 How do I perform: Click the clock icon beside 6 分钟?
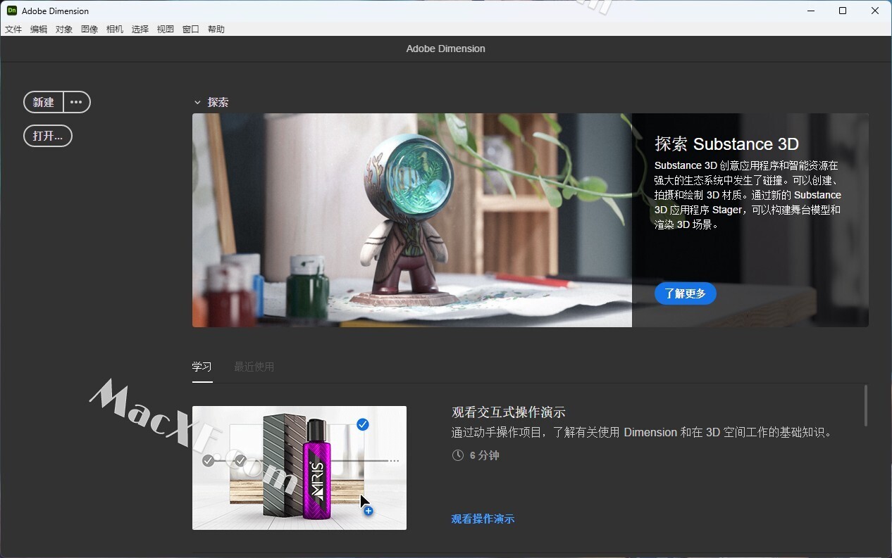pyautogui.click(x=458, y=455)
